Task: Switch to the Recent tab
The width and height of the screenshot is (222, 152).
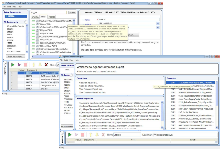Action: pos(52,16)
